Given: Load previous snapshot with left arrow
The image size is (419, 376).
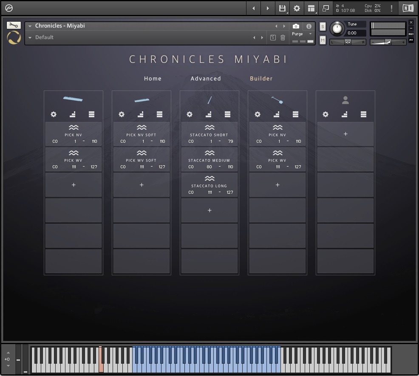Looking at the screenshot, I should click(x=254, y=38).
